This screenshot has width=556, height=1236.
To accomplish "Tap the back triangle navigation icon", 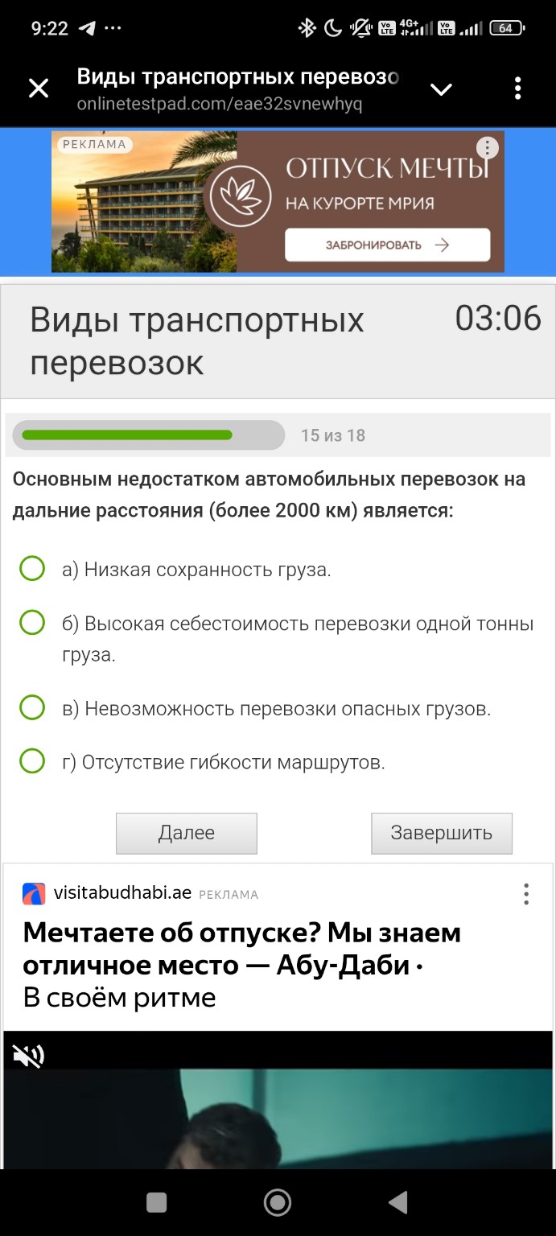I will (x=397, y=1201).
